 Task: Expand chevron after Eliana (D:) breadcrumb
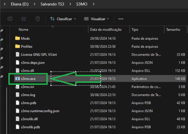pos(34,4)
